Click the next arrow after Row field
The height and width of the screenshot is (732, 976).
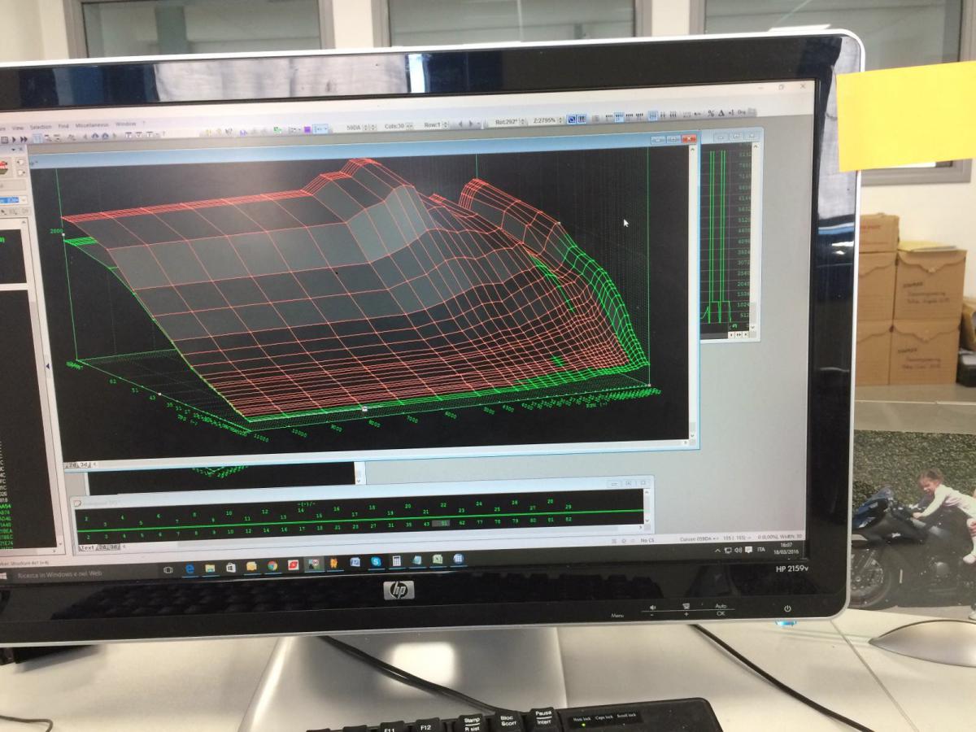[x=470, y=123]
